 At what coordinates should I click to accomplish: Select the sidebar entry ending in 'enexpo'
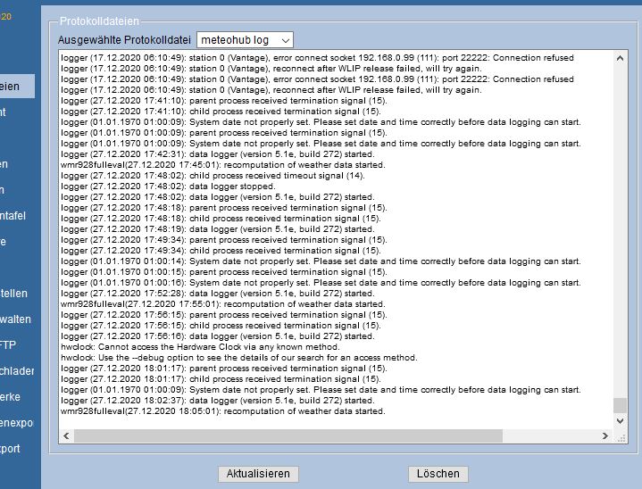(16, 422)
